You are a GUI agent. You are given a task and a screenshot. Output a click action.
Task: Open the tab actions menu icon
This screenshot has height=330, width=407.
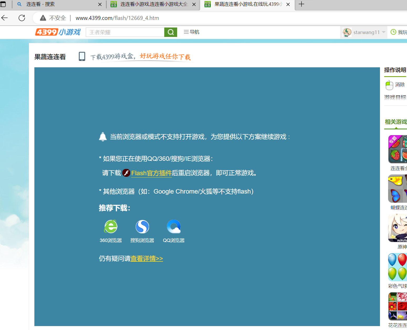pyautogui.click(x=3, y=4)
